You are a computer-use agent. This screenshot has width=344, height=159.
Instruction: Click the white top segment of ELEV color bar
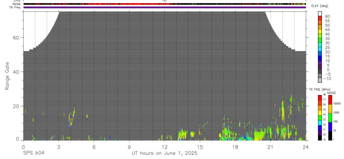coord(320,13)
